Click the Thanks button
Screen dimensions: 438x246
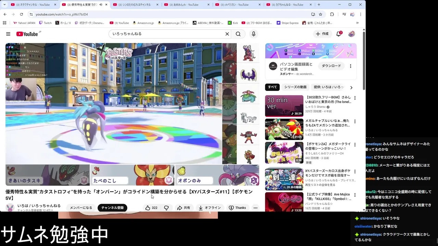click(x=237, y=208)
